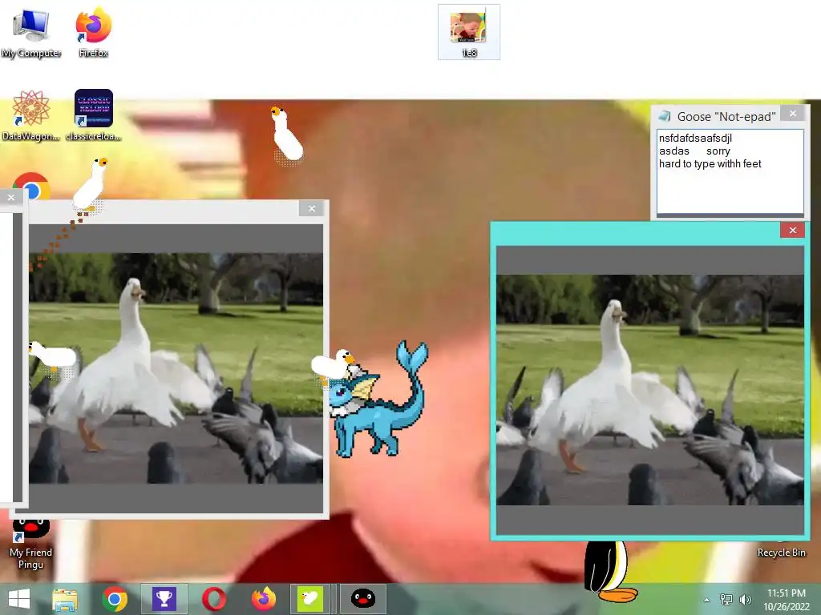Close the cyan-bordered goose meme window
The image size is (821, 615).
793,230
